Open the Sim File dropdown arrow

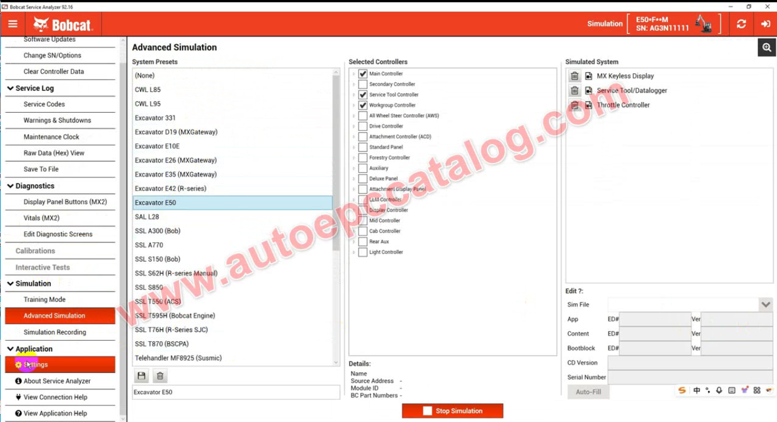click(766, 305)
